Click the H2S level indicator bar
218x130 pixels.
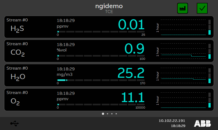[209, 27]
